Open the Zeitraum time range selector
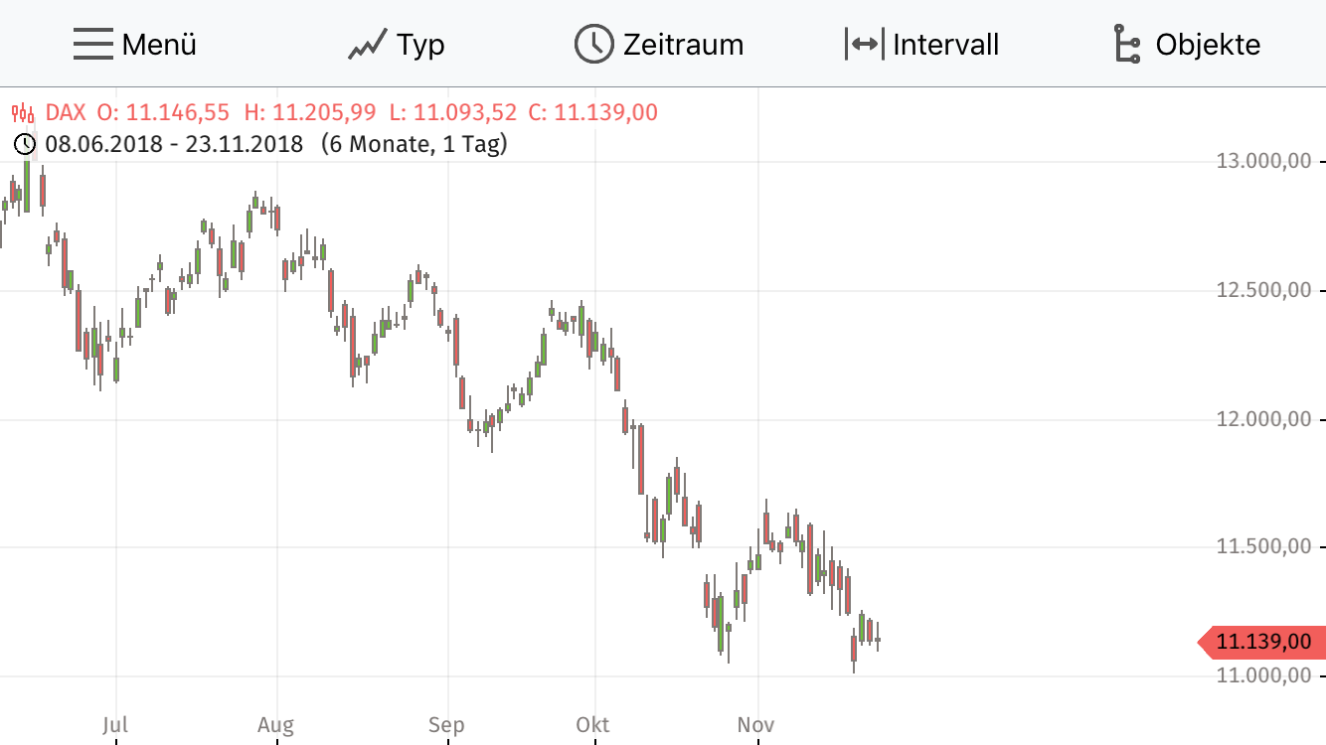 tap(683, 45)
